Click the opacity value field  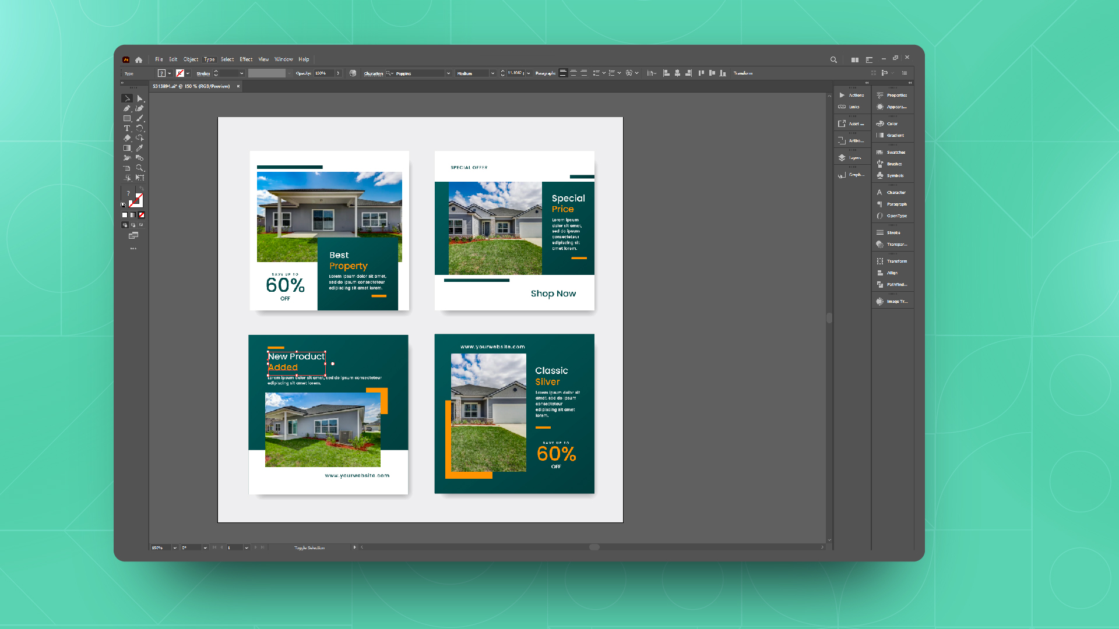point(324,73)
